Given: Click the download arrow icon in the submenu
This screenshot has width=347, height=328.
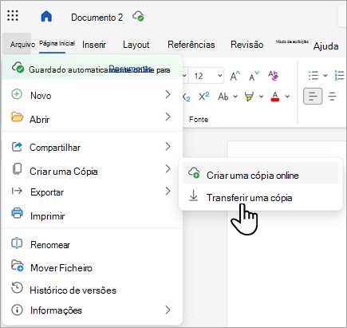Looking at the screenshot, I should coord(194,196).
